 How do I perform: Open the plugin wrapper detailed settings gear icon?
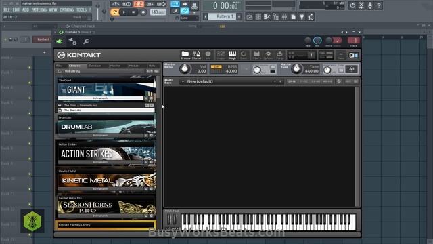[x=72, y=41]
